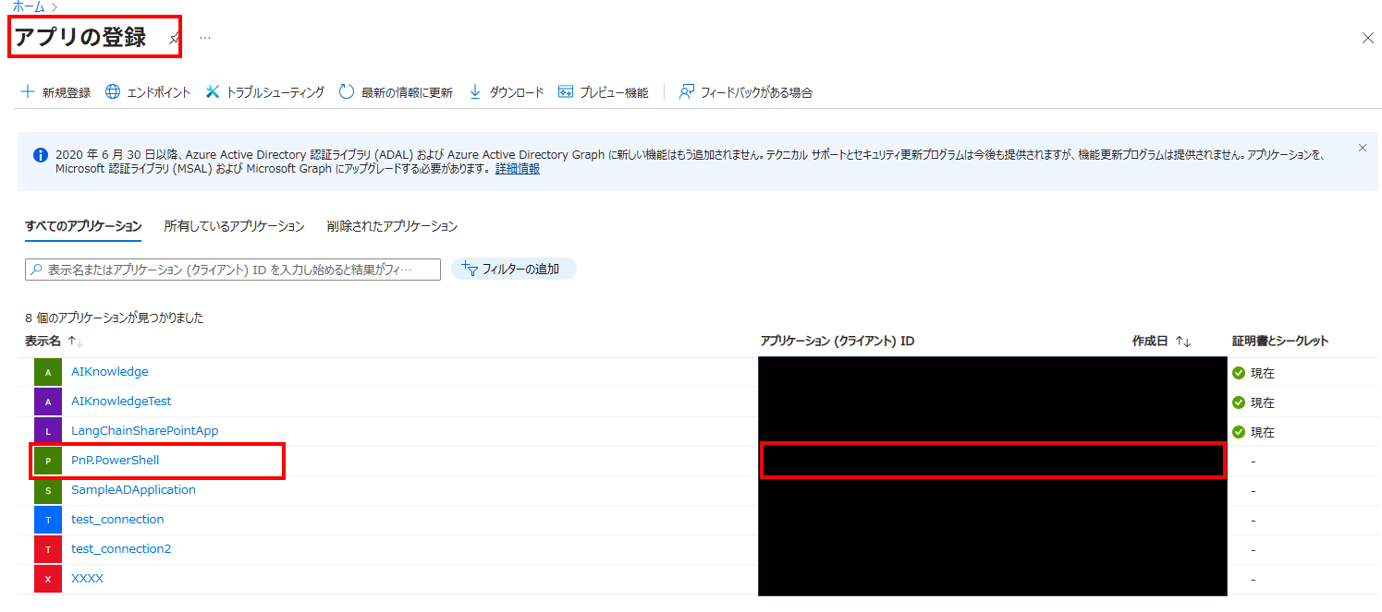Image resolution: width=1382 pixels, height=612 pixels.
Task: Dismiss the ADAL info banner
Action: click(x=1362, y=148)
